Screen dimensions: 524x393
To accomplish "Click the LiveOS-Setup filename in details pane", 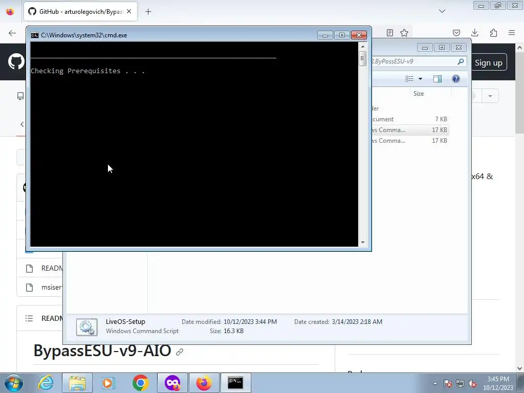I will pos(125,321).
